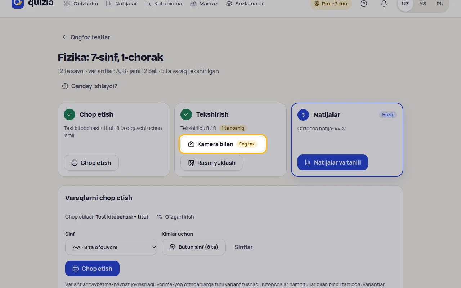The height and width of the screenshot is (288, 461).
Task: Switch language to RU
Action: click(x=440, y=4)
